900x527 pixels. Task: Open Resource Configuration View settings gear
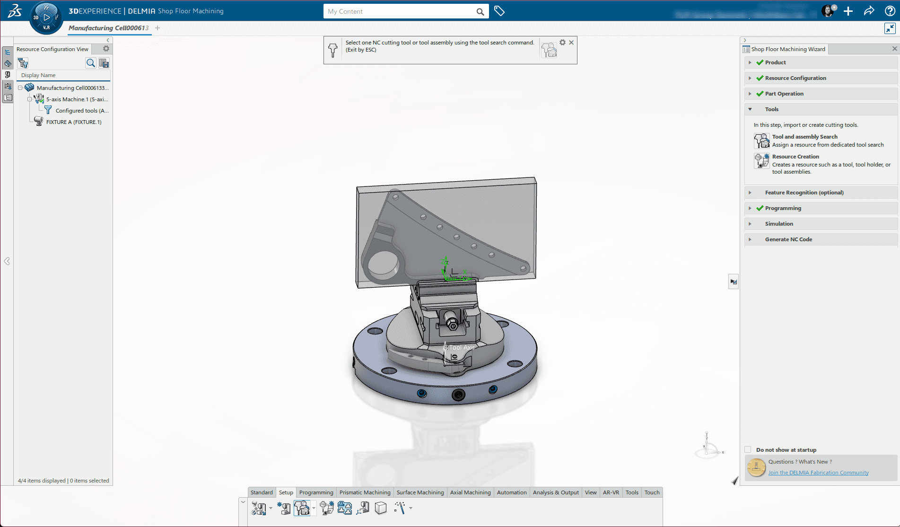(x=106, y=49)
